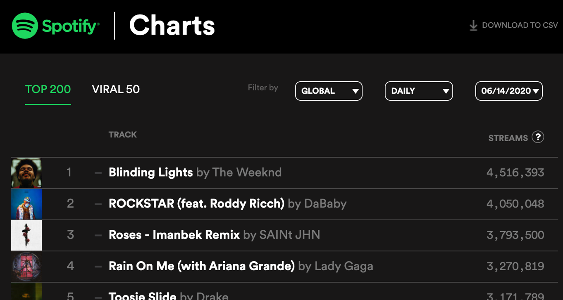Viewport: 563px width, 300px height.
Task: Click the Roses - Imanbek Remix track link
Action: pos(174,235)
